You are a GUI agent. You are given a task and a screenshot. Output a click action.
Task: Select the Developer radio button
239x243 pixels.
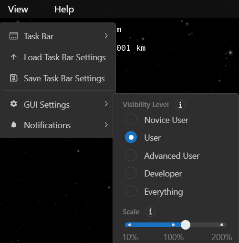click(131, 173)
